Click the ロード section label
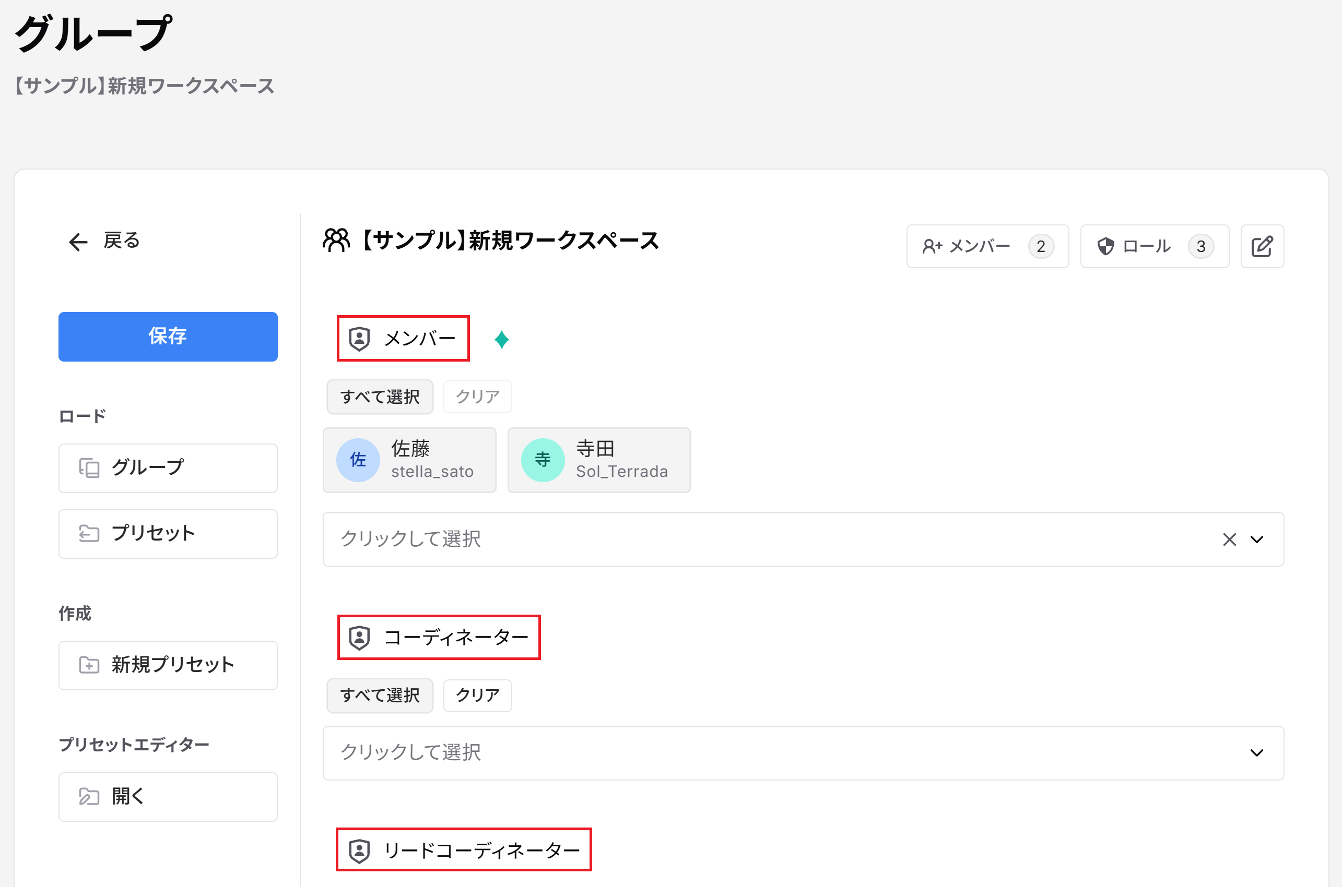This screenshot has height=887, width=1342. pos(83,416)
